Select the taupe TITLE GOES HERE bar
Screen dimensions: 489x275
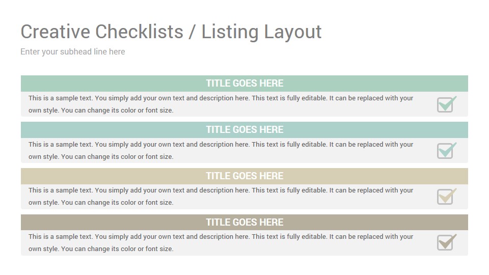pos(244,222)
